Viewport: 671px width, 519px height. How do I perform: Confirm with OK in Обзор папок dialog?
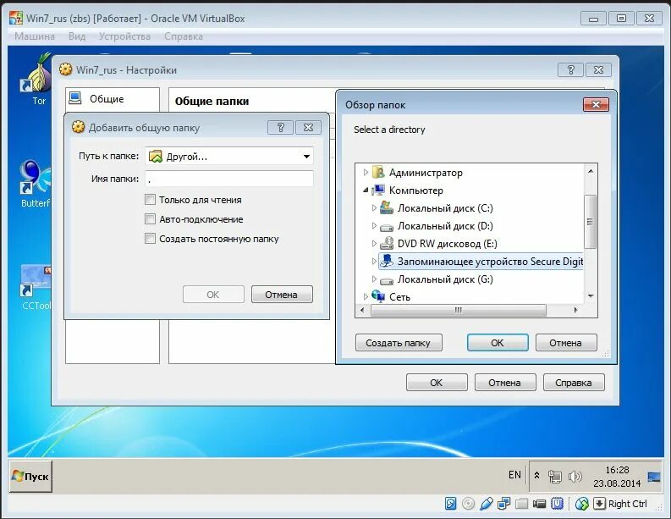(x=498, y=343)
